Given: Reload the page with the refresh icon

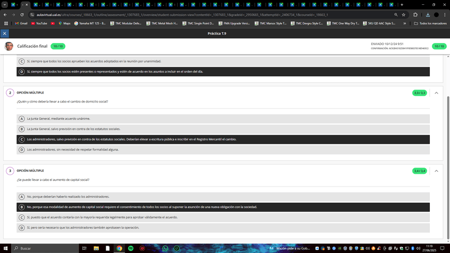Looking at the screenshot, I should point(22,15).
